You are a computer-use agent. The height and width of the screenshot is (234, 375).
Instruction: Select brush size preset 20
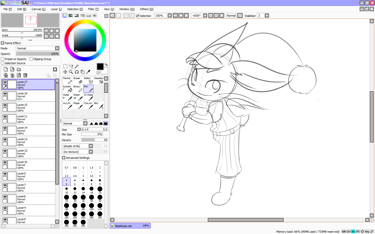100,190
